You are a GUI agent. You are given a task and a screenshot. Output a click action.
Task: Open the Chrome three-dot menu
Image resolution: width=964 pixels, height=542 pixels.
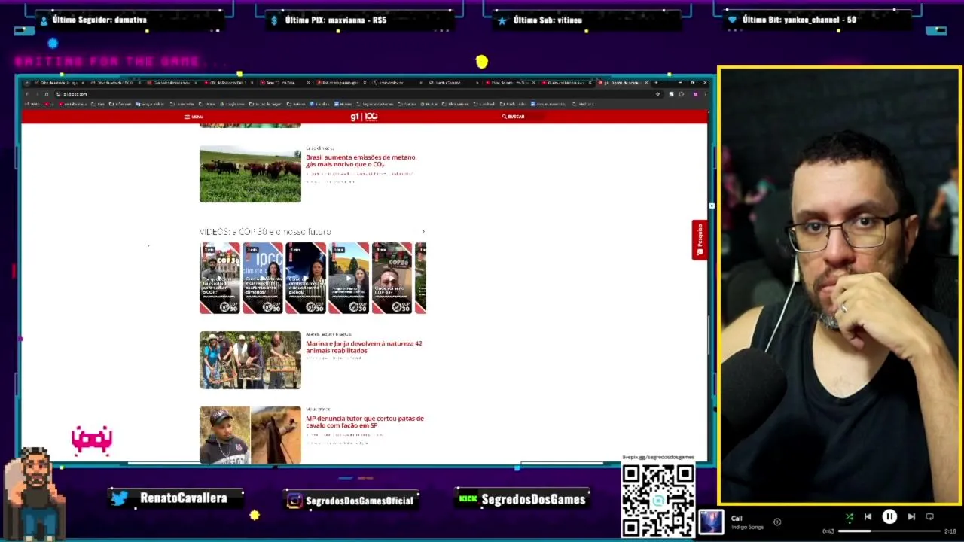pos(705,94)
